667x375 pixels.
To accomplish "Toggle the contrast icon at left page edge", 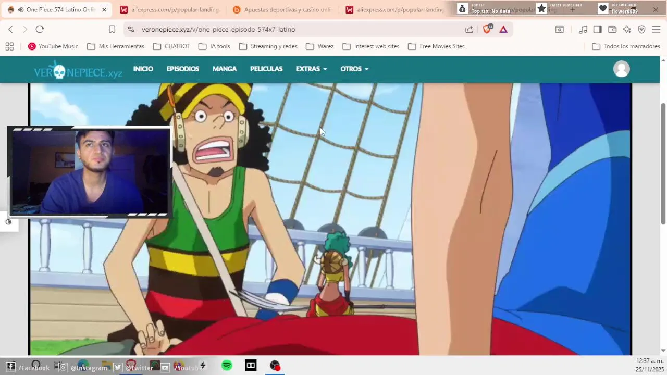I will pos(8,222).
